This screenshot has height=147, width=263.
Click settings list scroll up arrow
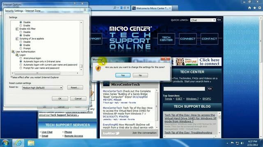click(x=81, y=22)
